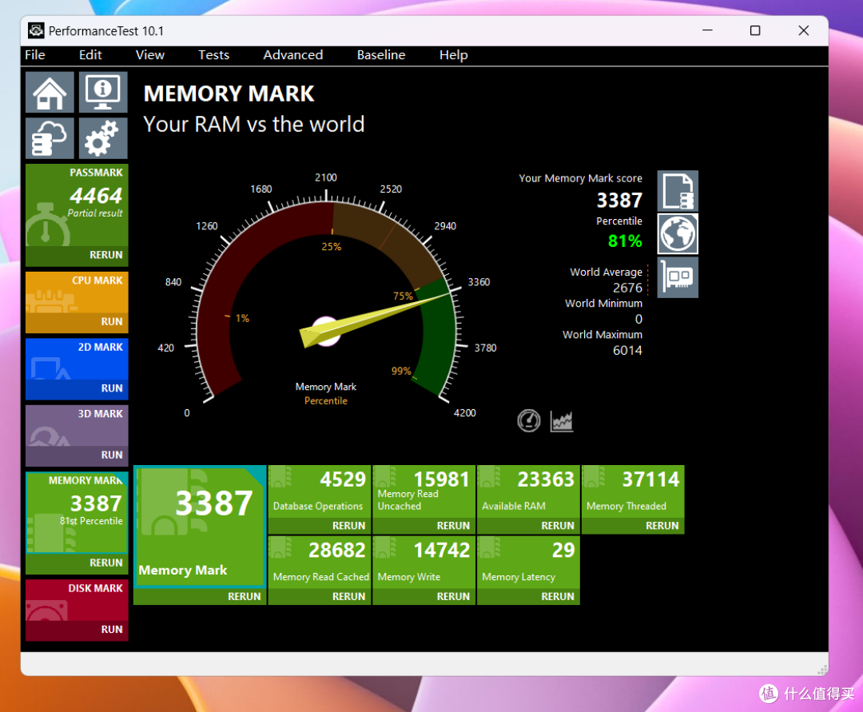The height and width of the screenshot is (712, 863).
Task: Open the cloud baseline management icon
Action: click(50, 138)
